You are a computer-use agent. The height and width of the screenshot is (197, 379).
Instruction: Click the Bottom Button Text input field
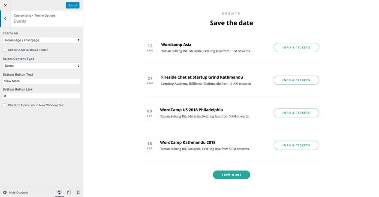click(42, 81)
